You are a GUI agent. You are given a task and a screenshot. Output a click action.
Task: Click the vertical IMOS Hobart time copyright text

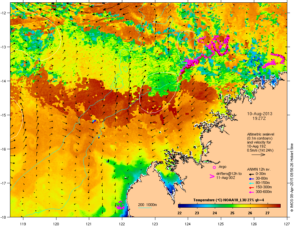point(292,178)
